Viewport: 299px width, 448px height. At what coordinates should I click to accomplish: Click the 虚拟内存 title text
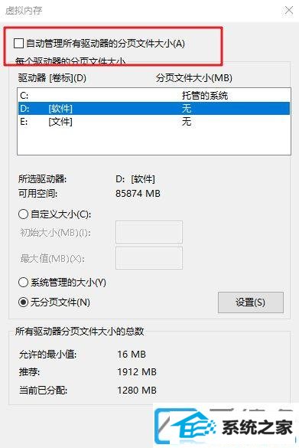[24, 11]
